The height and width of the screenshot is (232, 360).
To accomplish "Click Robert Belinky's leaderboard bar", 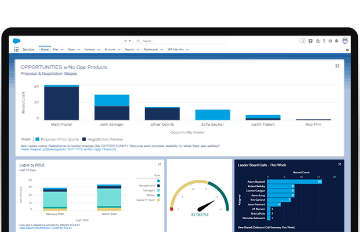I will [x=281, y=186].
